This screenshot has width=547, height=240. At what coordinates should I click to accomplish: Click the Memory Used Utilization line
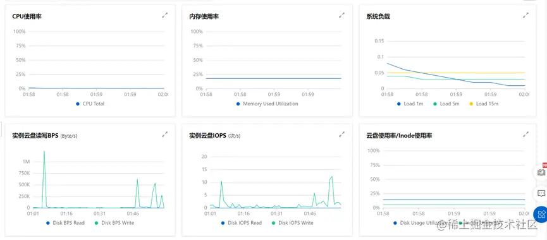[273, 78]
